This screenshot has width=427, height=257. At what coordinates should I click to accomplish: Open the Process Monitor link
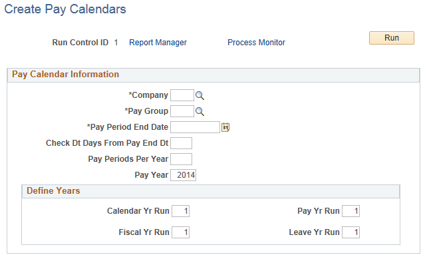pyautogui.click(x=256, y=43)
